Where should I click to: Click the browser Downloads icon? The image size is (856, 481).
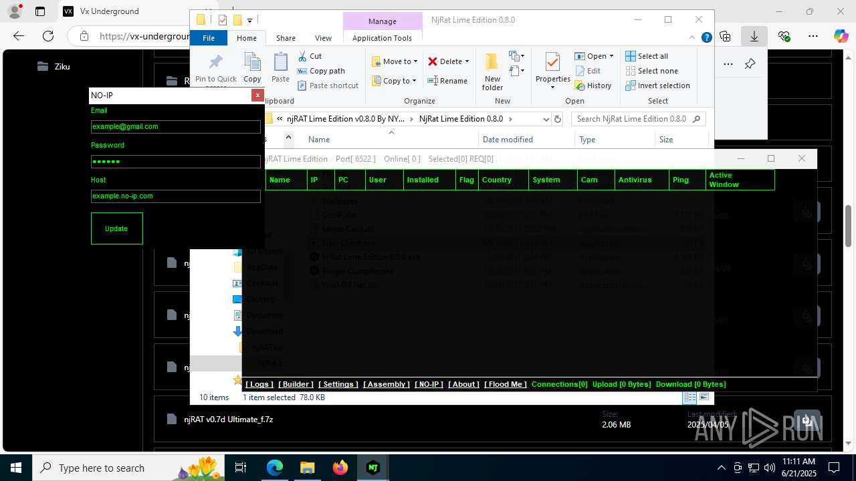(754, 36)
